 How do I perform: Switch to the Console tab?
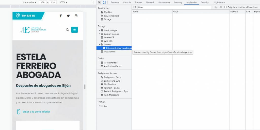click(127, 3)
